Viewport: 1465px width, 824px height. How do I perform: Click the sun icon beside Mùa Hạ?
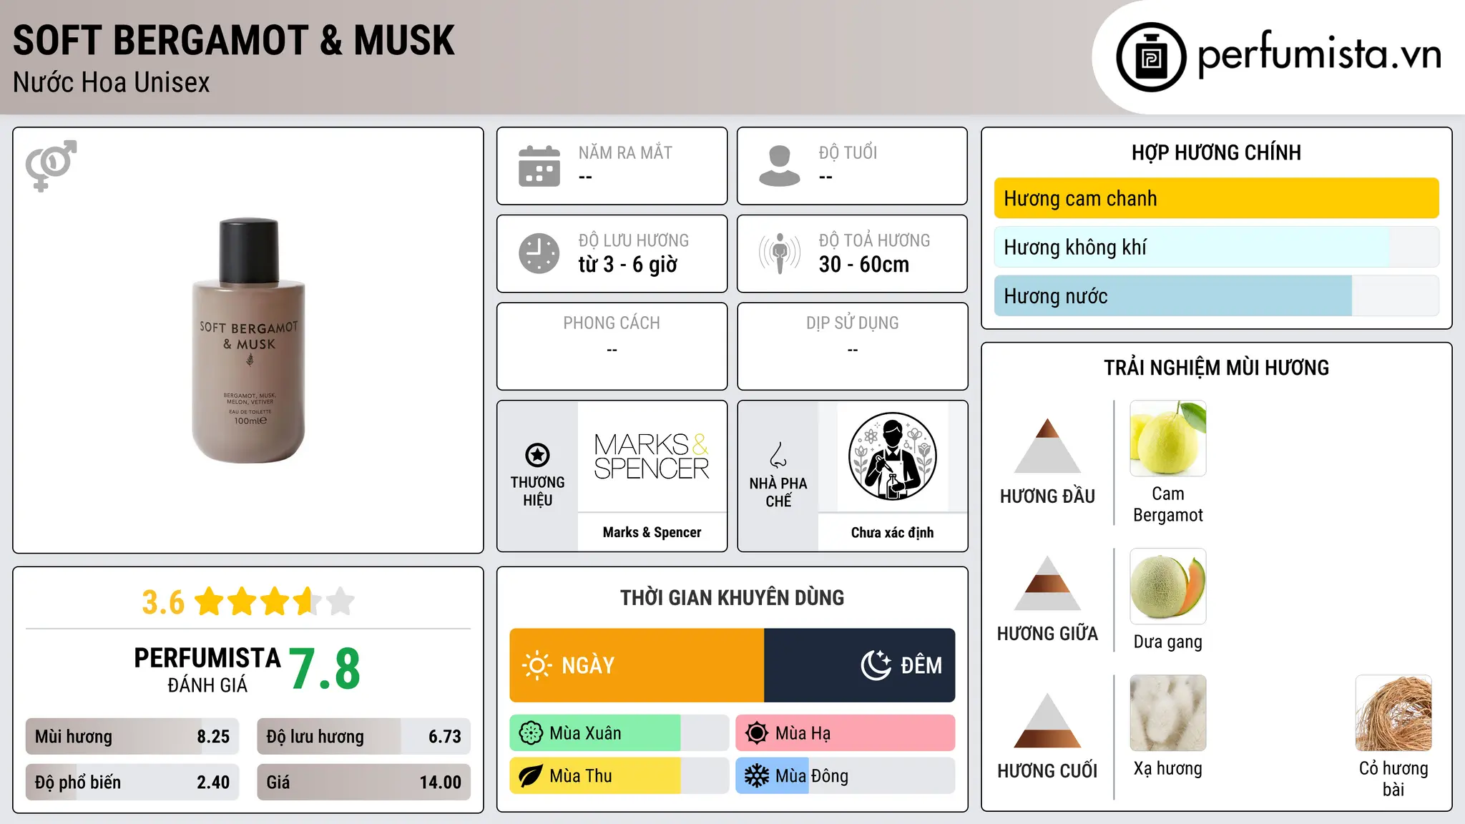757,733
